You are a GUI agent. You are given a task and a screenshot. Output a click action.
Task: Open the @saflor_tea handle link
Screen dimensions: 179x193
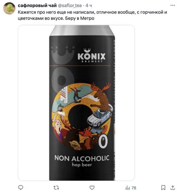pos(70,5)
